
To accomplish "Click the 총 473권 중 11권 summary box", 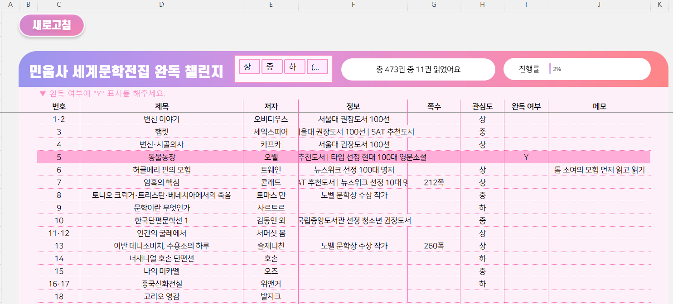I will tap(418, 69).
